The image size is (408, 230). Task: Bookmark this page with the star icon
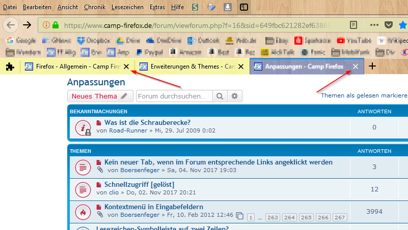pos(403,25)
